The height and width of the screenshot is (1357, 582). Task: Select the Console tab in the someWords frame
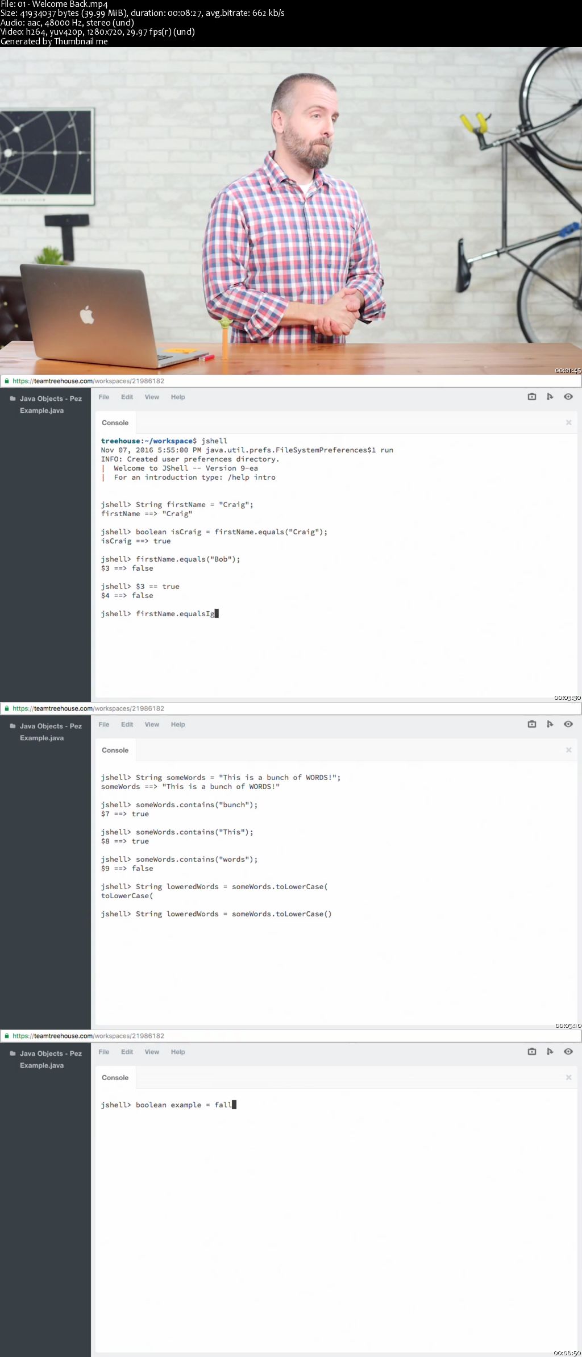(x=115, y=750)
